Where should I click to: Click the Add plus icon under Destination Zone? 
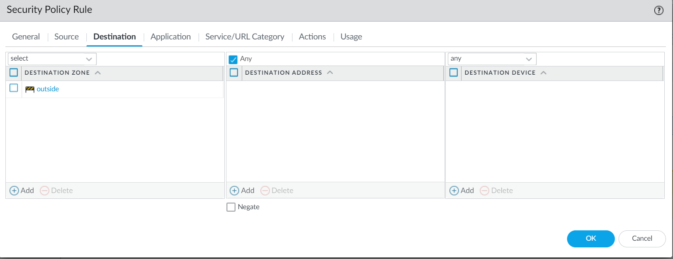click(14, 191)
